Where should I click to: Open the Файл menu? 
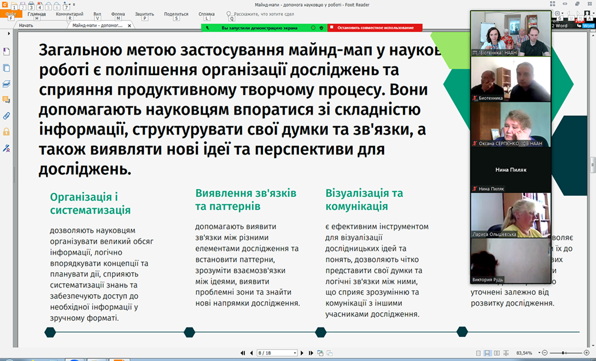(11, 14)
